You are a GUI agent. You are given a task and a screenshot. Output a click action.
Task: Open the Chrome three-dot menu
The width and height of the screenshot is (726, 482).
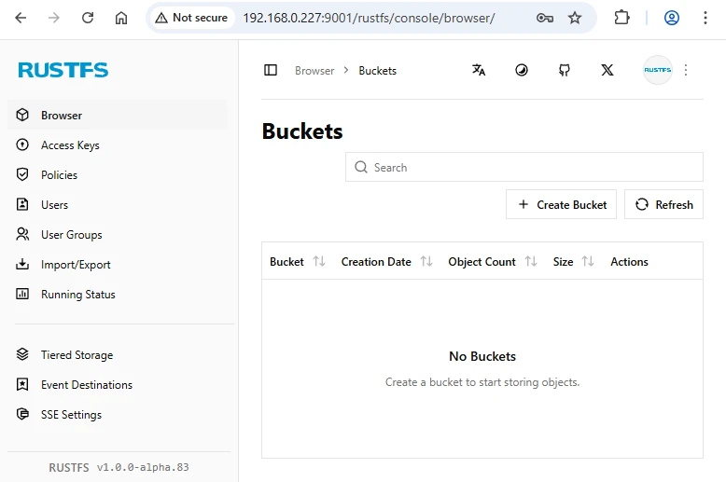(x=705, y=18)
